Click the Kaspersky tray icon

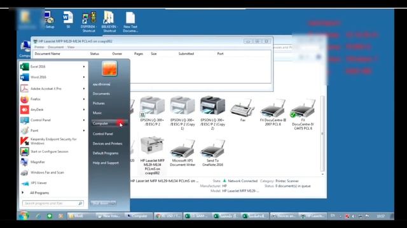click(x=347, y=216)
